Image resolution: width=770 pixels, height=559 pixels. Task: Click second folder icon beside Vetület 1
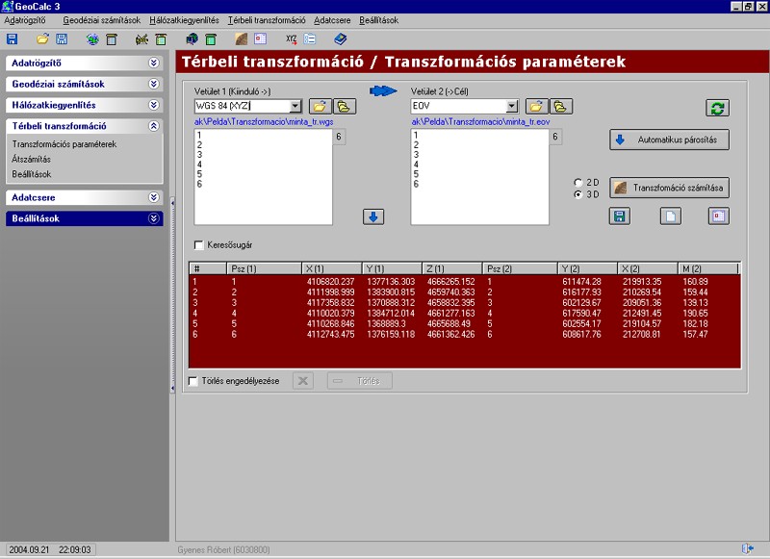pos(345,107)
